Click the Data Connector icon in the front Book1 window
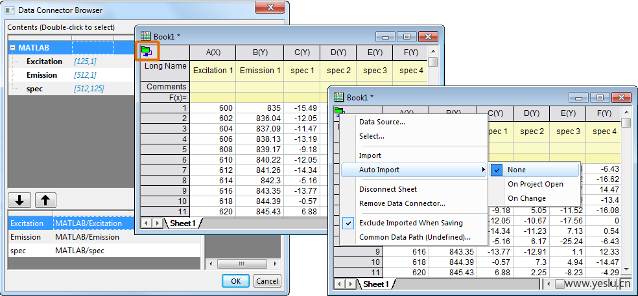 tap(339, 111)
